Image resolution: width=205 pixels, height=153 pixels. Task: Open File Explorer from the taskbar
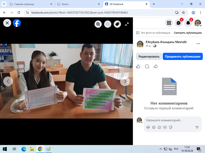(32, 149)
